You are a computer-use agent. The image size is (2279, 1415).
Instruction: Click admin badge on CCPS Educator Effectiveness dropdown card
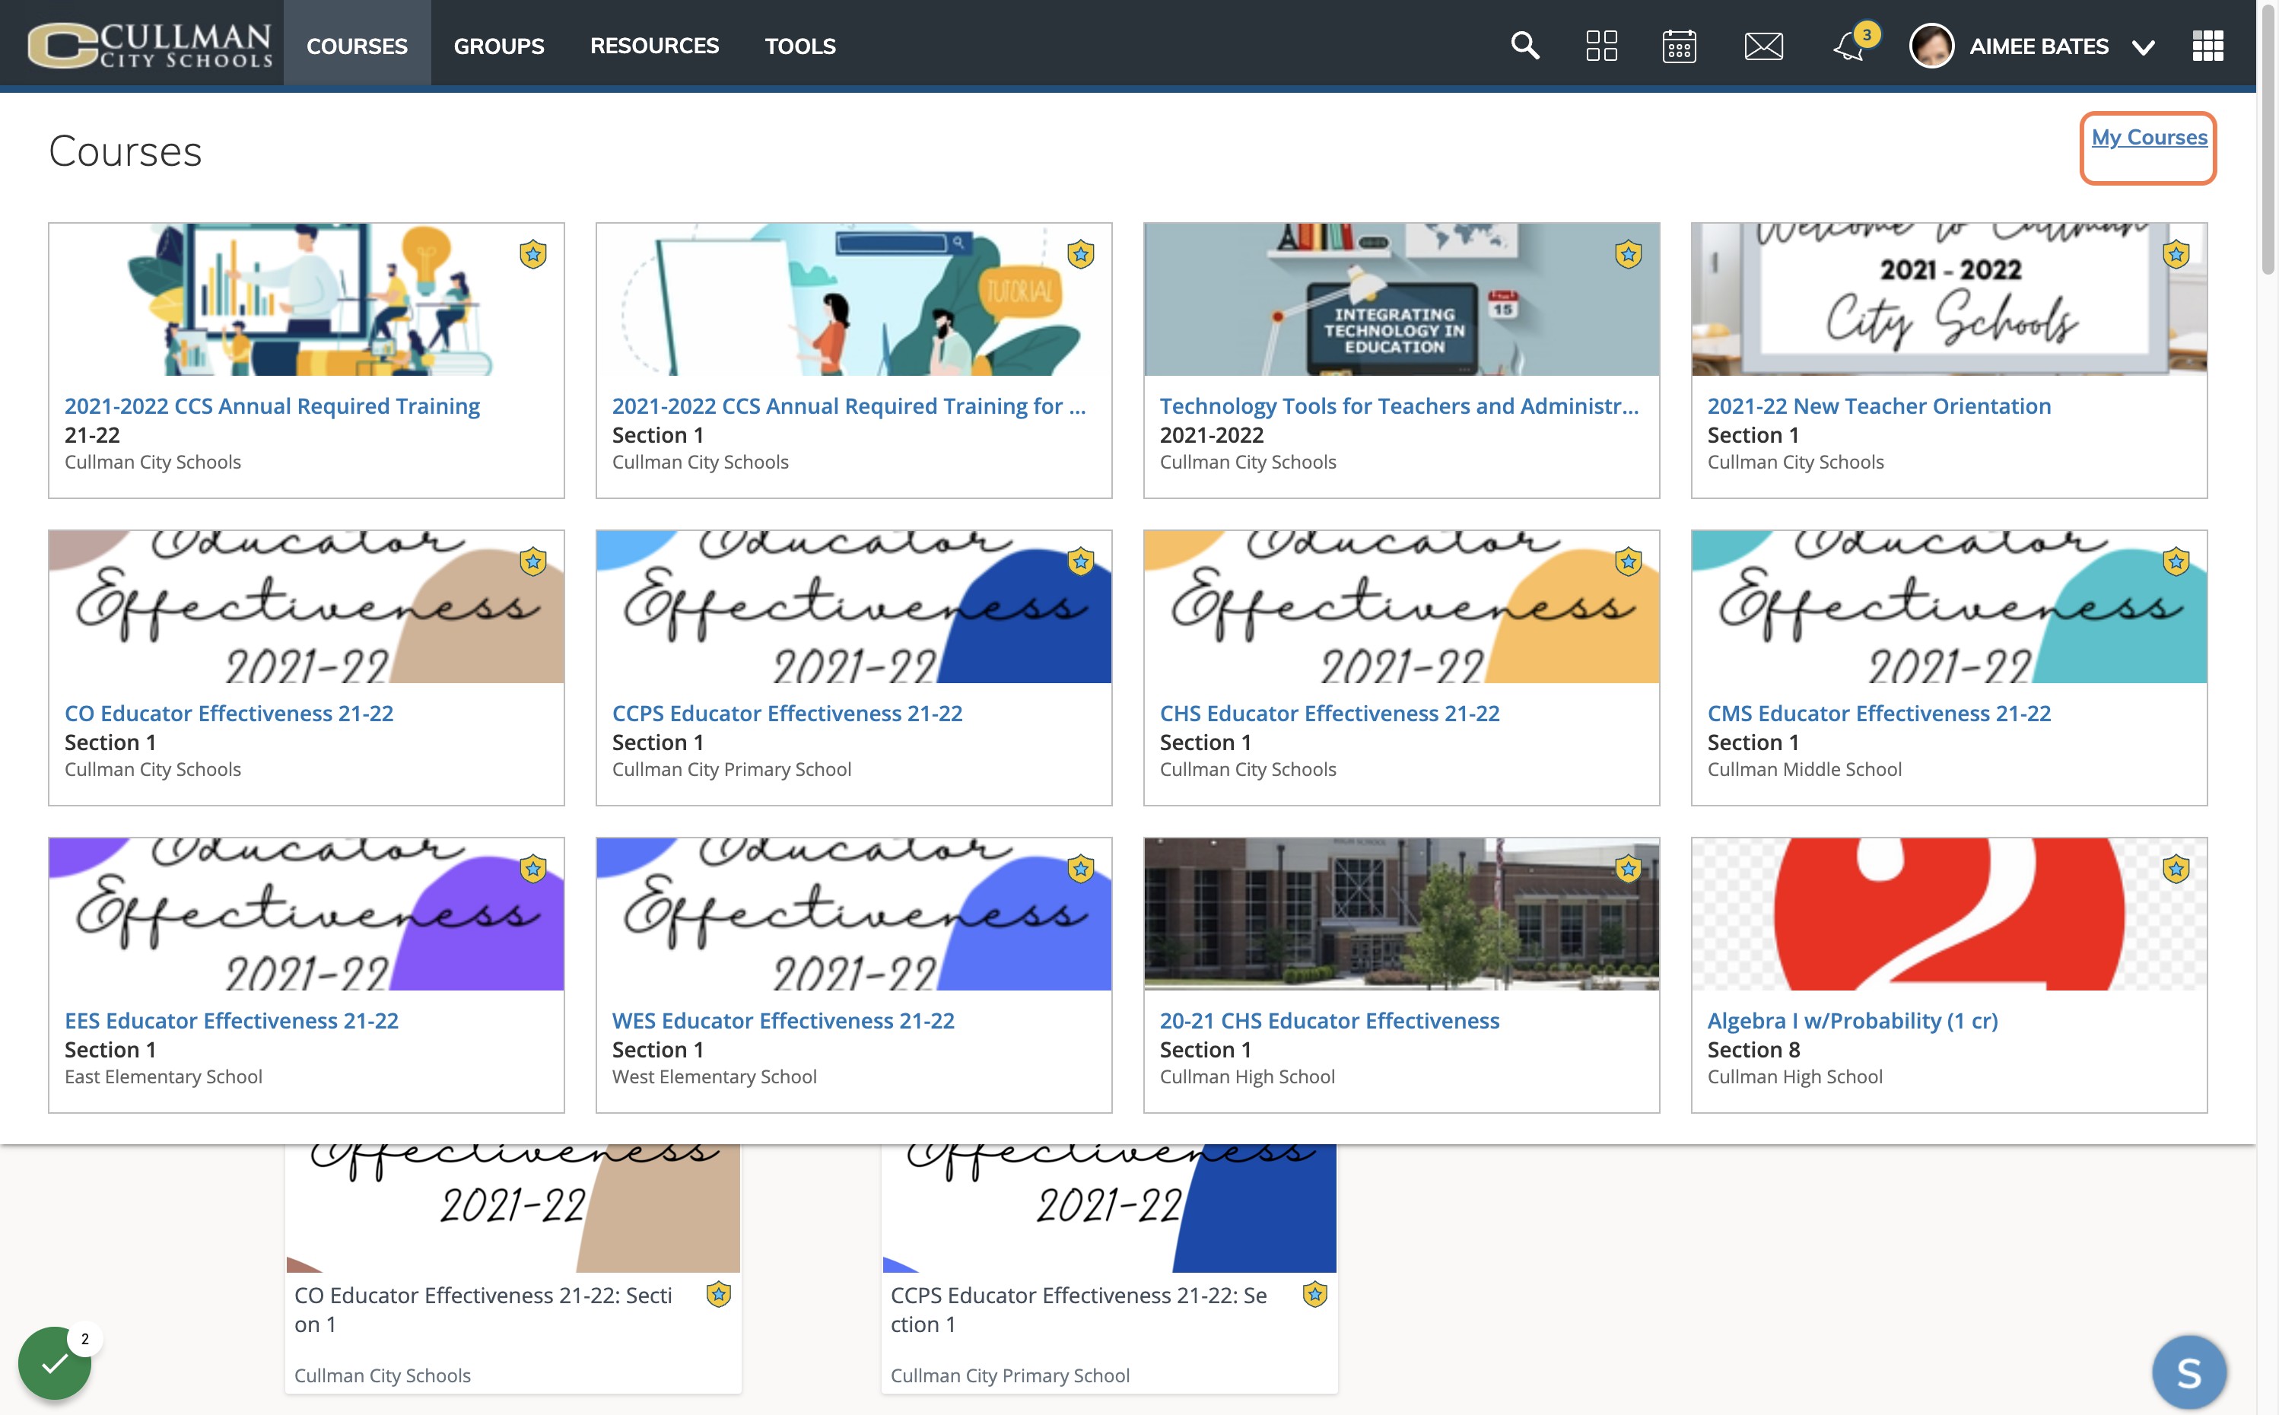click(x=1081, y=561)
